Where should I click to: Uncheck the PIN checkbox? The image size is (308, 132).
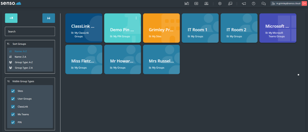pos(13,122)
